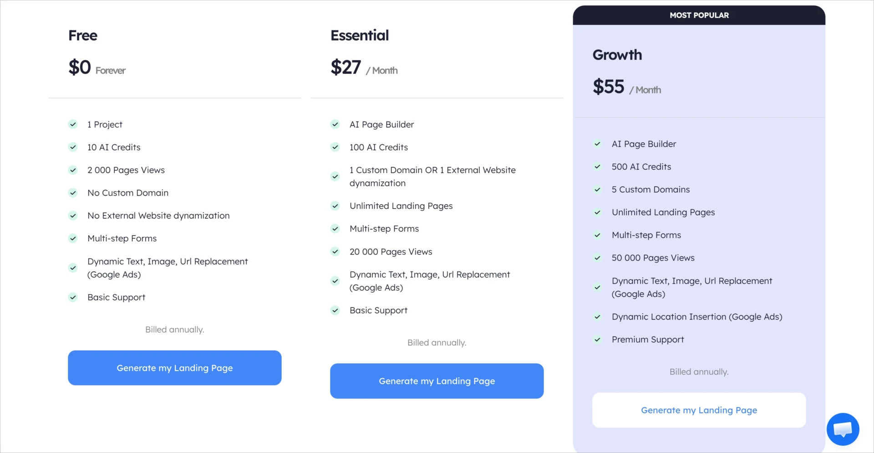Image resolution: width=874 pixels, height=453 pixels.
Task: Select the 'Growth' plan heading
Action: [617, 55]
